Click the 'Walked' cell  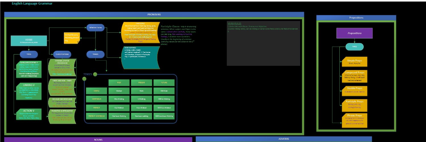(119, 91)
